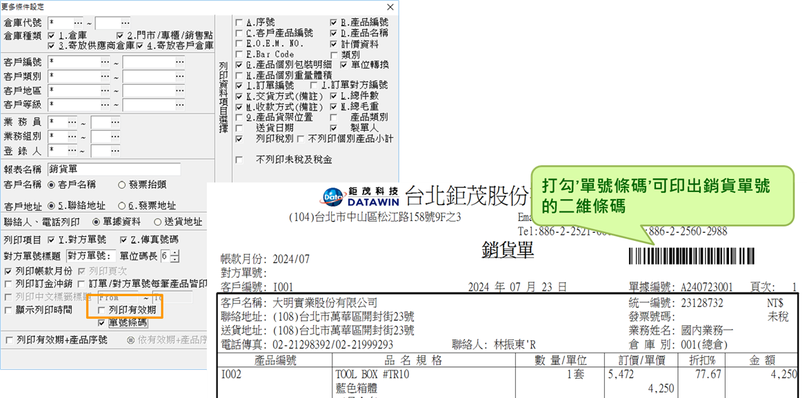Click the 報表名稱 field containing 銷貨單
807x398 pixels.
114,169
